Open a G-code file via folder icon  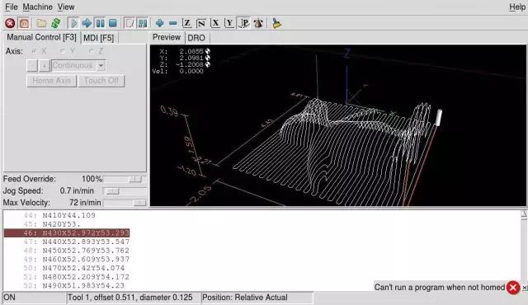[41, 23]
